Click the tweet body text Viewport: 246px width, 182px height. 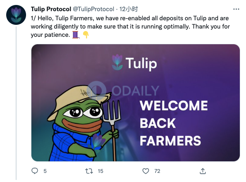pyautogui.click(x=130, y=26)
